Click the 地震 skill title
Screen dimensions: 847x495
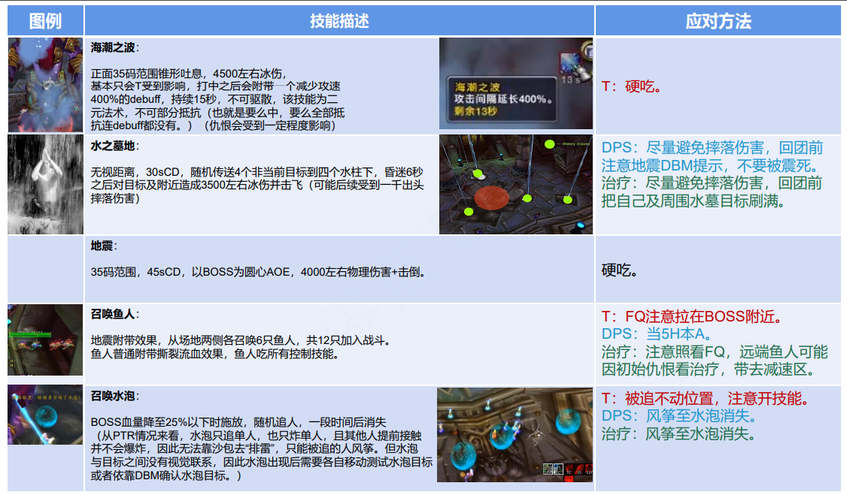click(104, 246)
